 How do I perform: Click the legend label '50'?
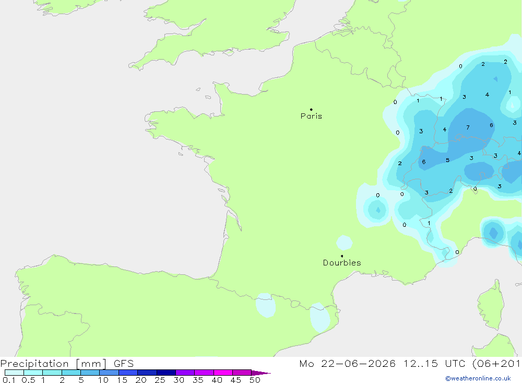(x=255, y=380)
